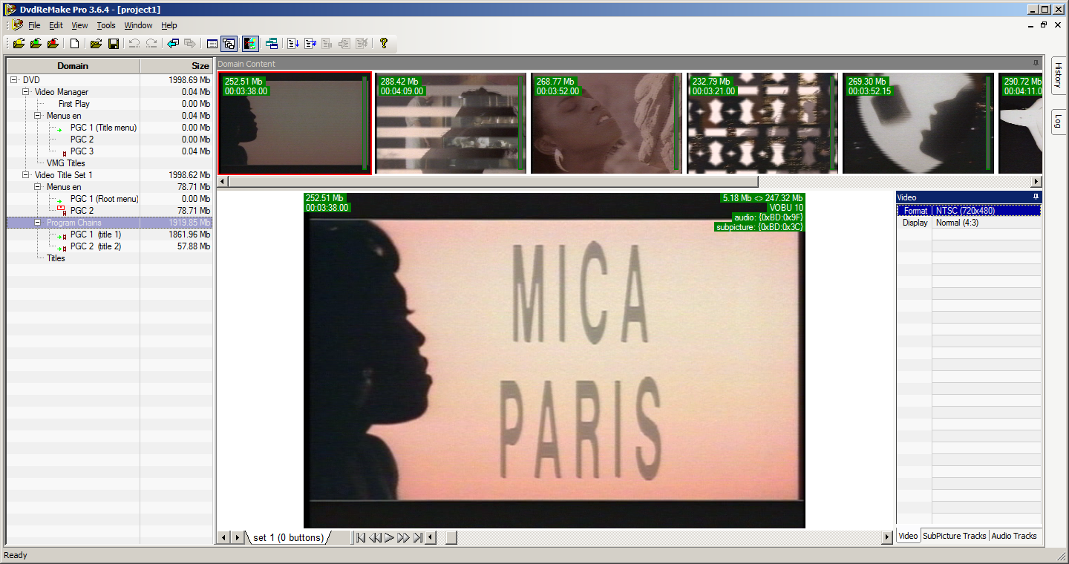
Task: Open the Tools menu
Action: 106,25
